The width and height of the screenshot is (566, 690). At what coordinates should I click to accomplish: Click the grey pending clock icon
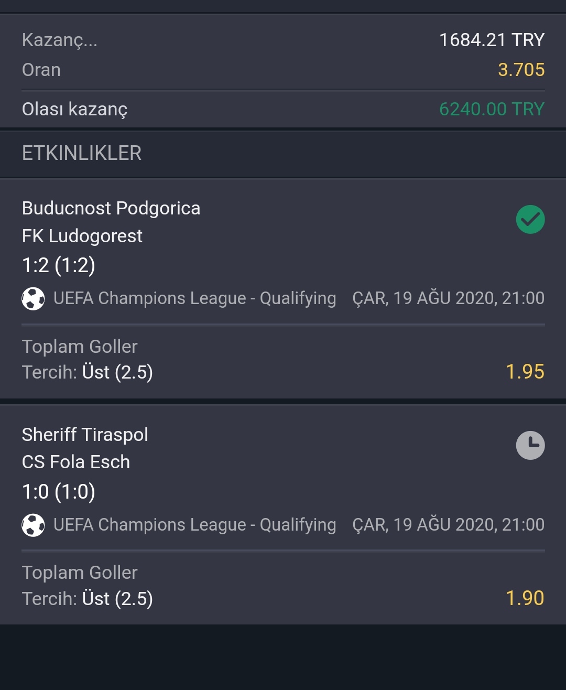pyautogui.click(x=530, y=445)
